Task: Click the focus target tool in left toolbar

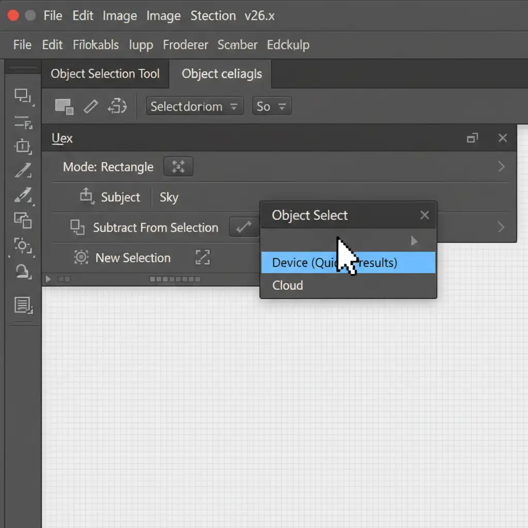Action: click(x=23, y=245)
